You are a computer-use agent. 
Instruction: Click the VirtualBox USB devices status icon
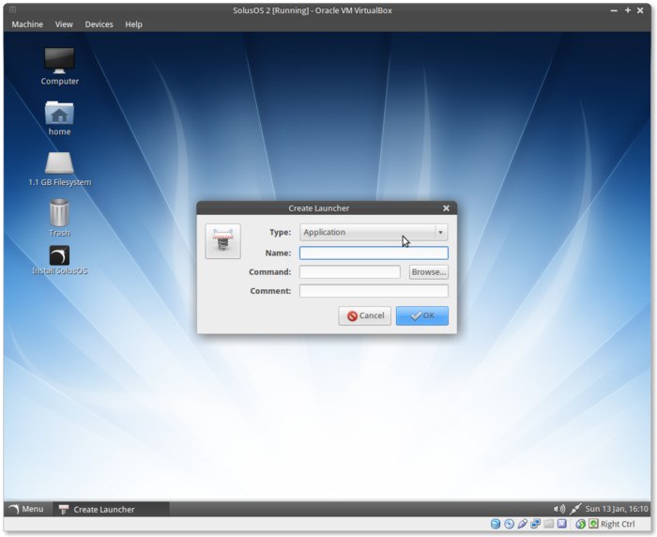(x=522, y=524)
